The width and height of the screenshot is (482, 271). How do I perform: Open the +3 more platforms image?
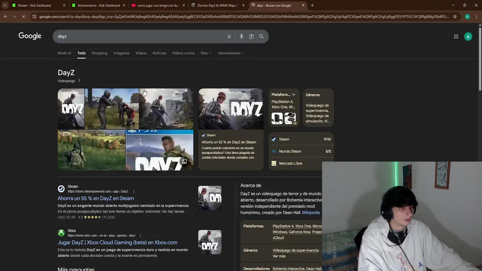(x=290, y=118)
